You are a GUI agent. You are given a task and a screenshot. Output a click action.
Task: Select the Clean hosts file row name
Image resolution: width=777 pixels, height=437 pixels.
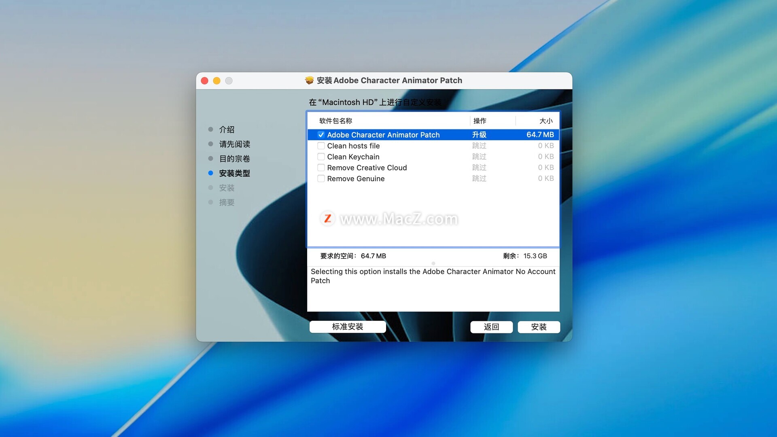(x=353, y=146)
